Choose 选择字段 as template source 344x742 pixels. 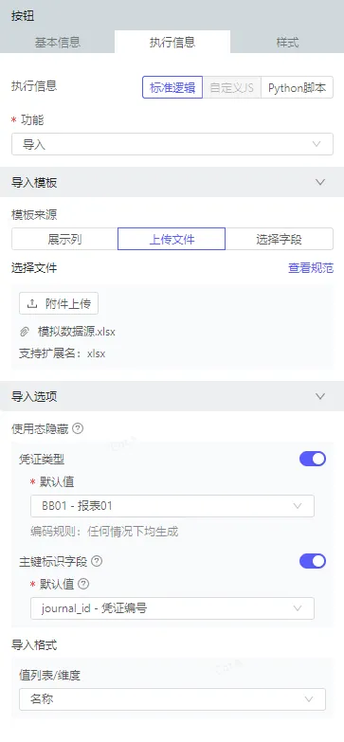tap(280, 239)
